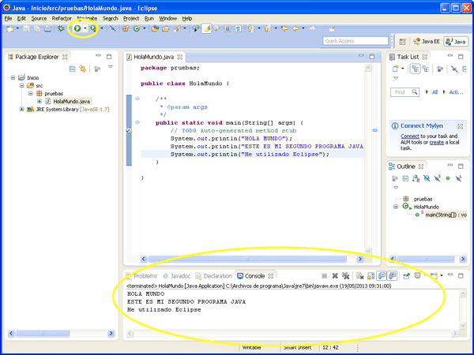Screen dimensions: 474x355
Task: Click the green Run button in toolbar
Action: [77, 28]
